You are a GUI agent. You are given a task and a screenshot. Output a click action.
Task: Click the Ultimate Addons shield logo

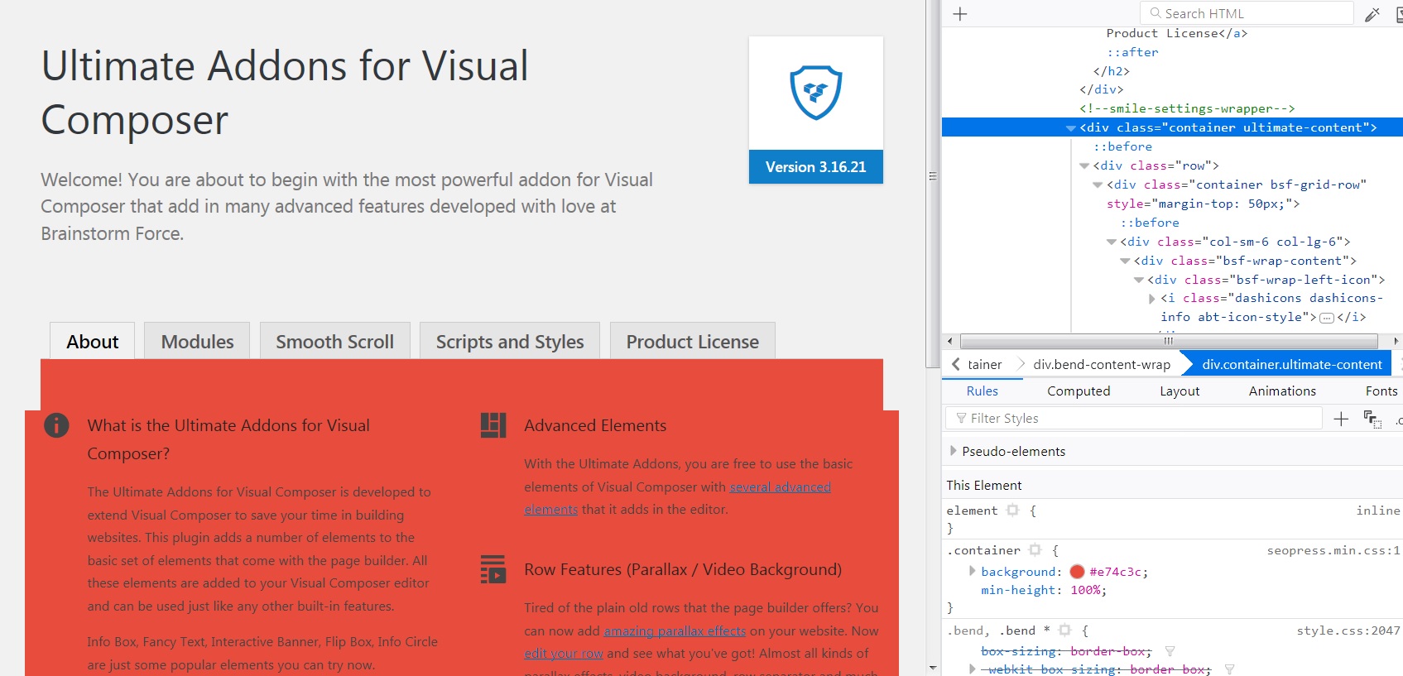point(815,93)
